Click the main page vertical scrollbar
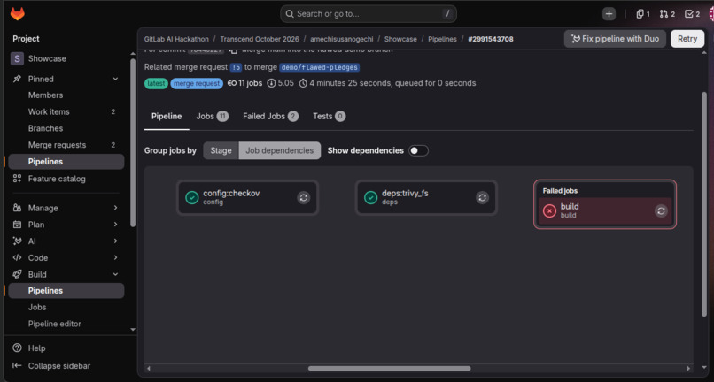Image resolution: width=714 pixels, height=382 pixels. tap(704, 204)
